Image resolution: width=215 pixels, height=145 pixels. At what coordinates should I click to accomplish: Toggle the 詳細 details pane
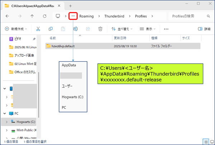coord(204,29)
